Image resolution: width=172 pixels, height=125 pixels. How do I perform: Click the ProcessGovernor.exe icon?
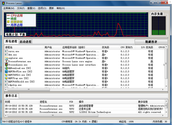(x=6, y=61)
